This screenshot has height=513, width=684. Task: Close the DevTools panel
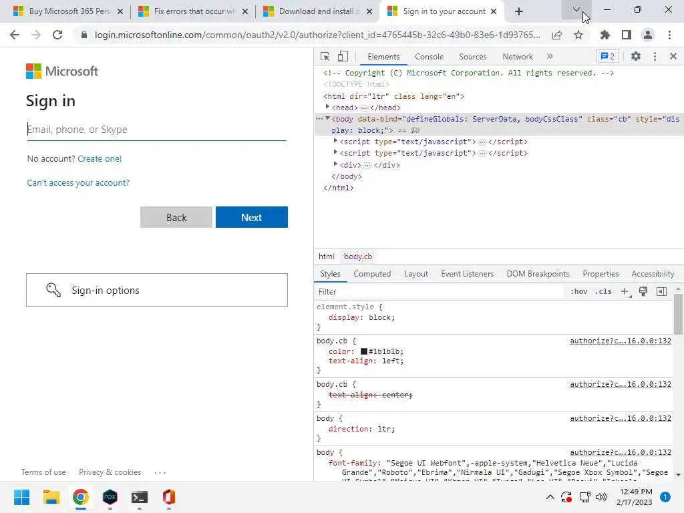(x=673, y=56)
